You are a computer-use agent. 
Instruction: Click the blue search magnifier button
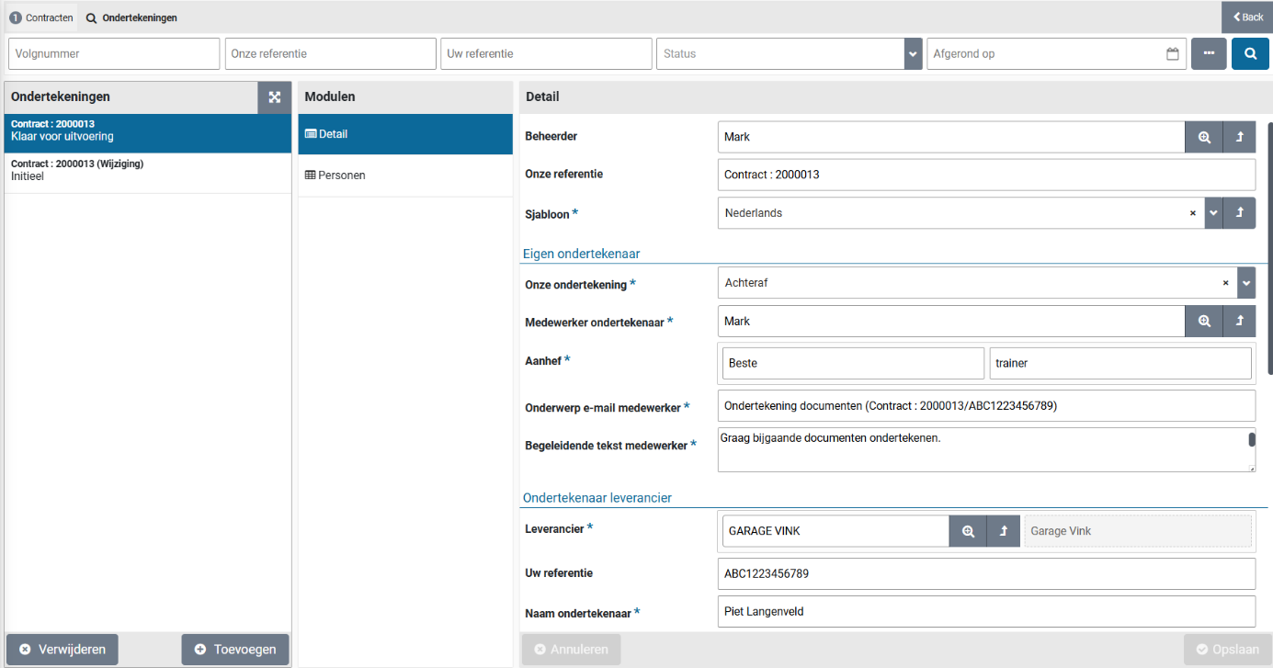point(1250,54)
